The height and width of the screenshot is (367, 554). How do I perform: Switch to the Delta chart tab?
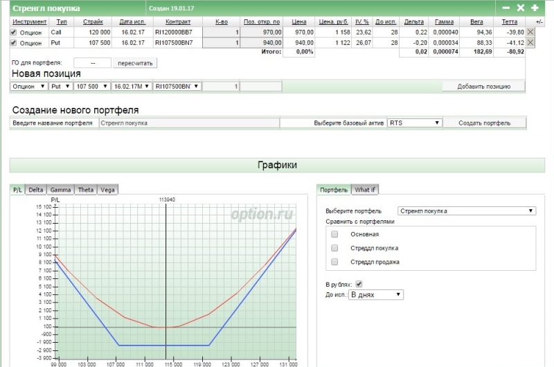point(36,190)
